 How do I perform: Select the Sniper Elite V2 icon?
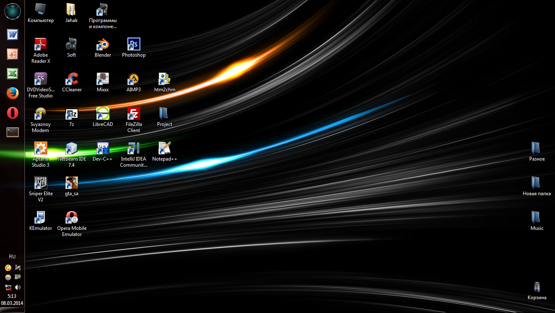(41, 183)
